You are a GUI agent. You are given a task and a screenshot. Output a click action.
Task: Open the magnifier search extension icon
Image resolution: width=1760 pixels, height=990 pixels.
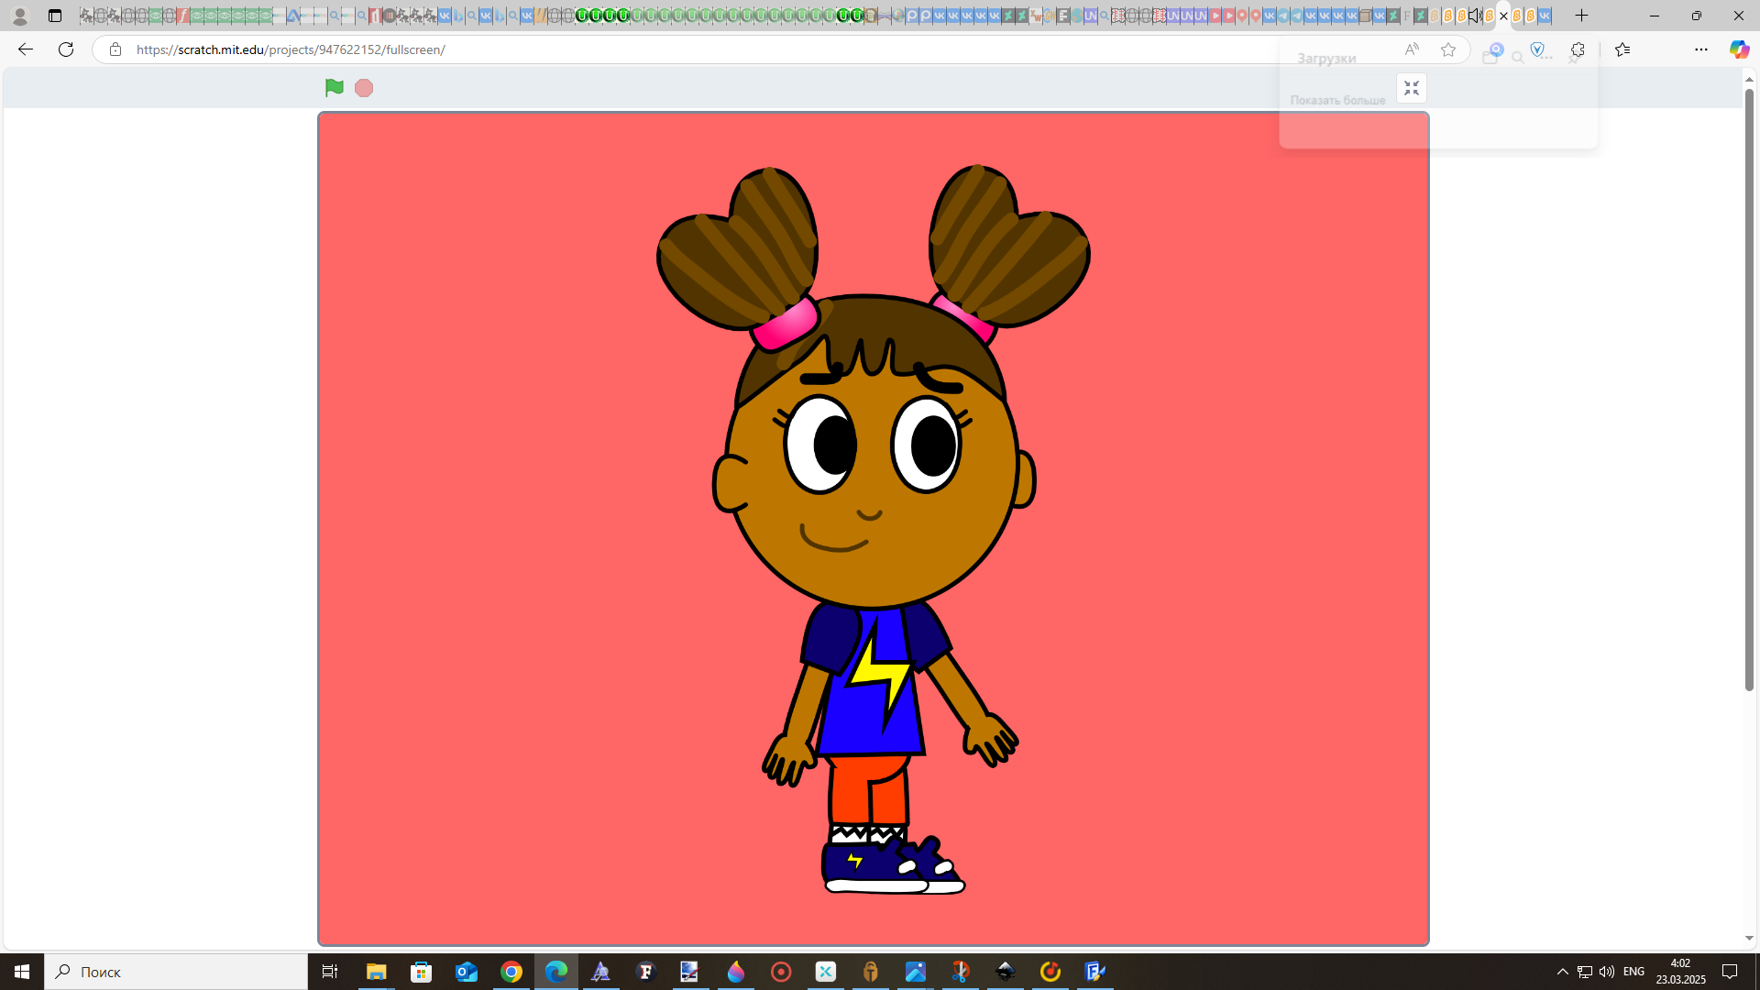coord(1496,49)
